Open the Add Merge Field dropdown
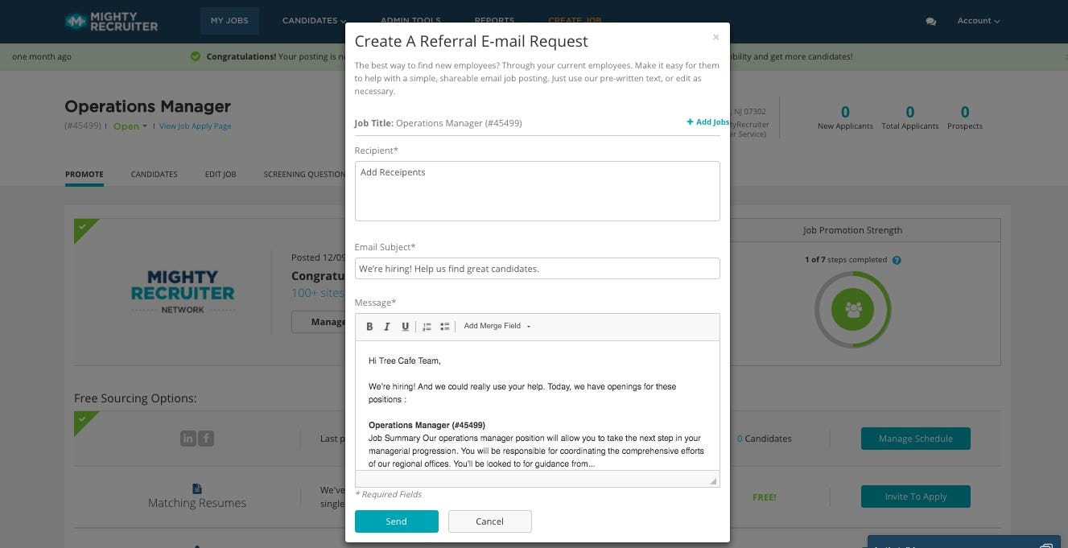This screenshot has width=1068, height=548. [496, 326]
